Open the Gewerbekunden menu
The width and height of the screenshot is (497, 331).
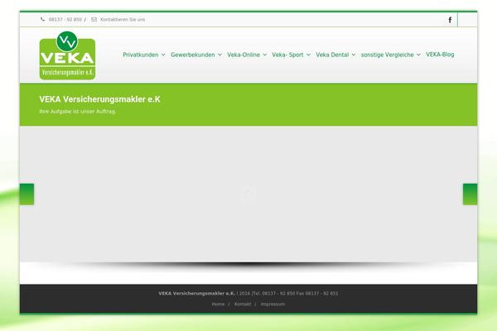193,55
